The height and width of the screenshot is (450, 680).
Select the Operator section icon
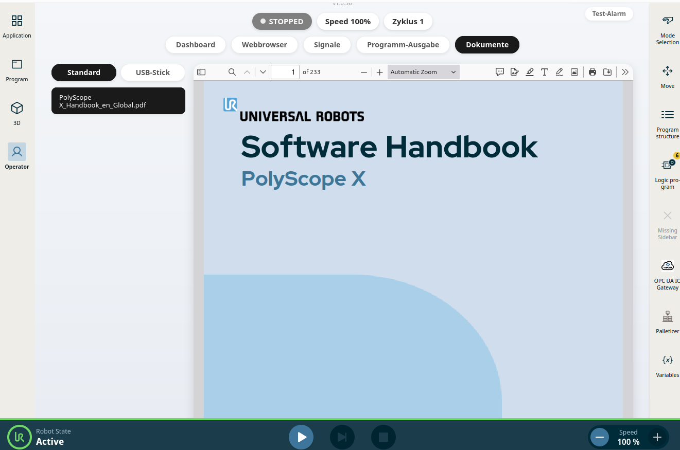17,152
